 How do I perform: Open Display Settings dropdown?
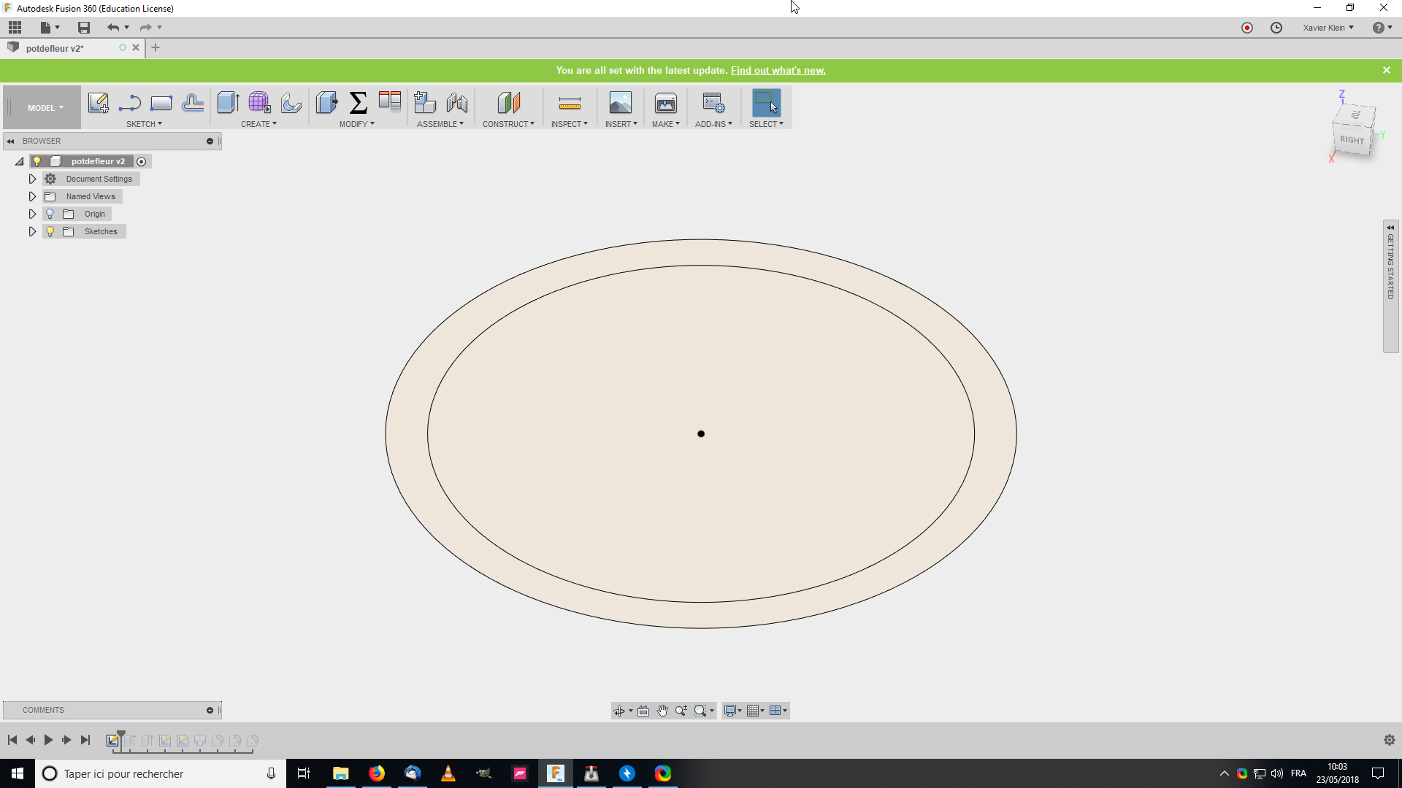point(732,711)
